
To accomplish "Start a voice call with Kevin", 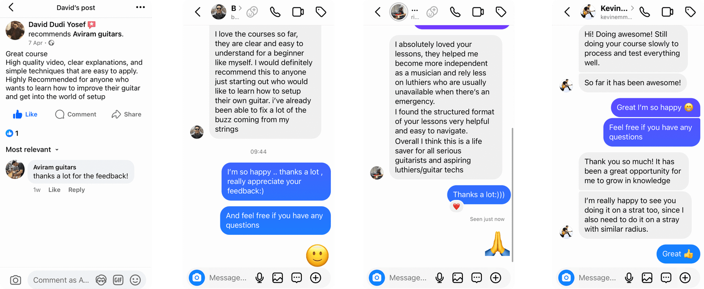I will 645,12.
